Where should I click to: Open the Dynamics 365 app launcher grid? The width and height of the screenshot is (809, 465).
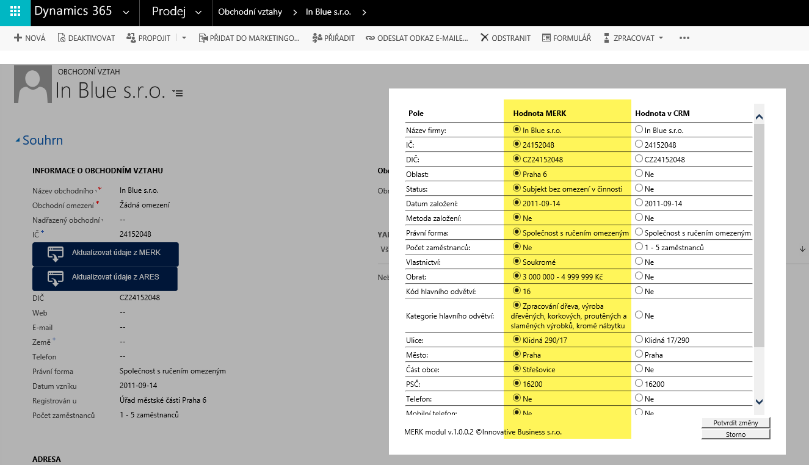point(15,12)
